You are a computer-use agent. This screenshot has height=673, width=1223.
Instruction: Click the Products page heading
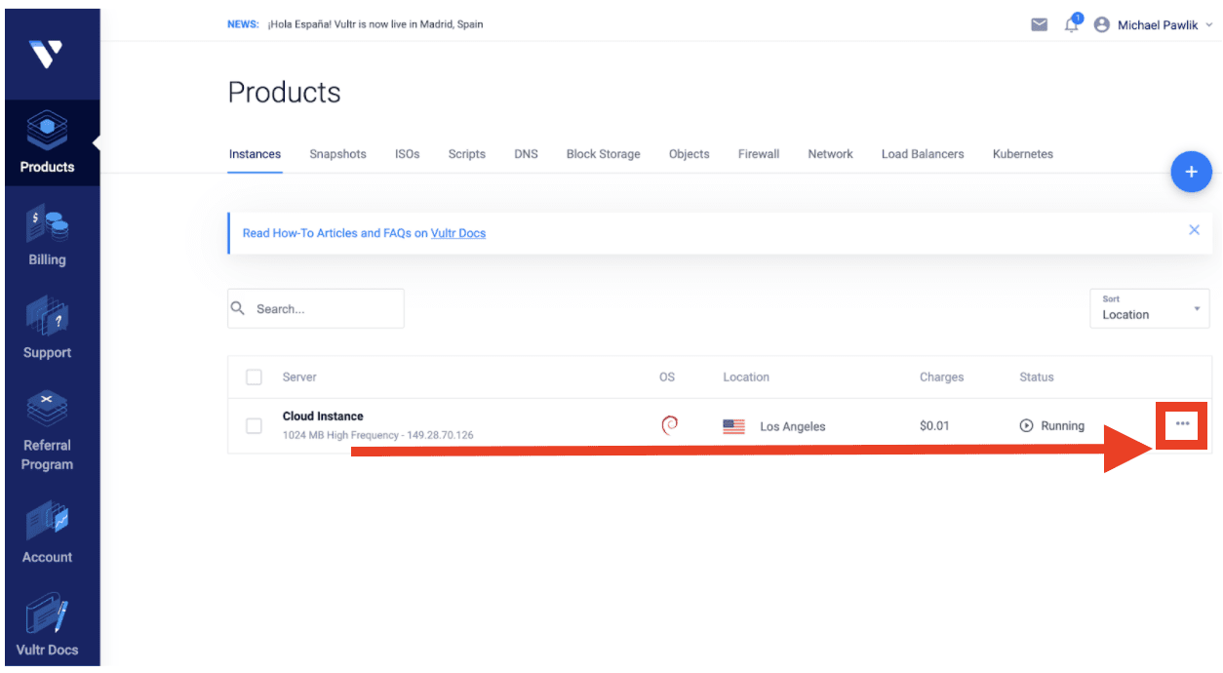point(285,93)
